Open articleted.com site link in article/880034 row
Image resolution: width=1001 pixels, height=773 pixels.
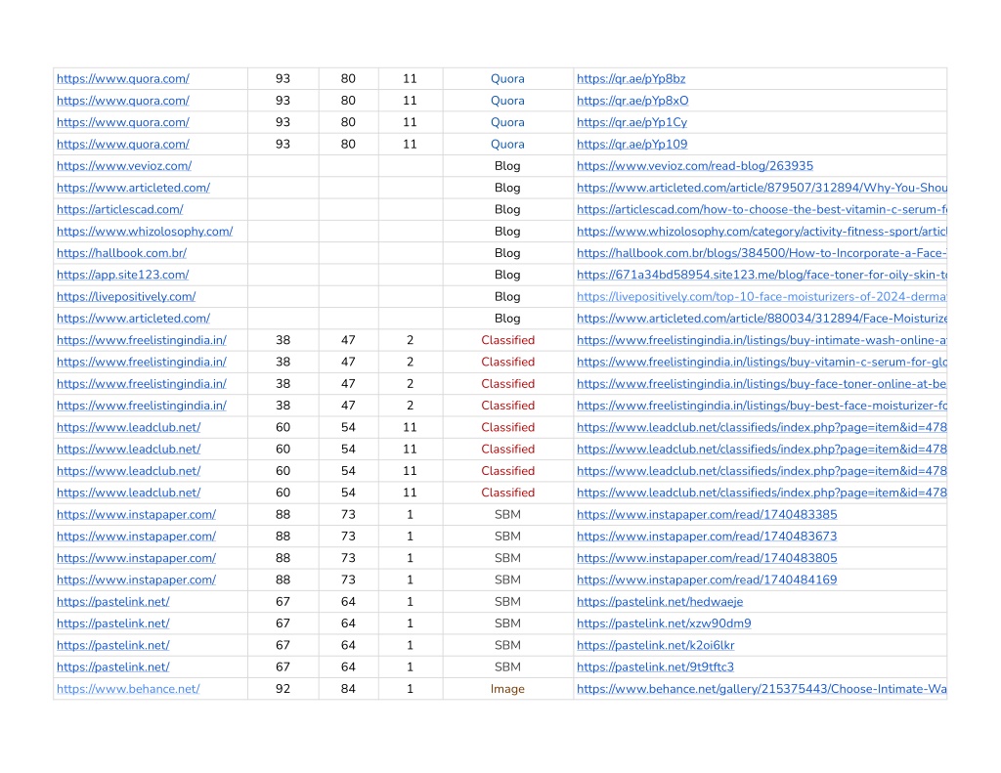point(133,318)
